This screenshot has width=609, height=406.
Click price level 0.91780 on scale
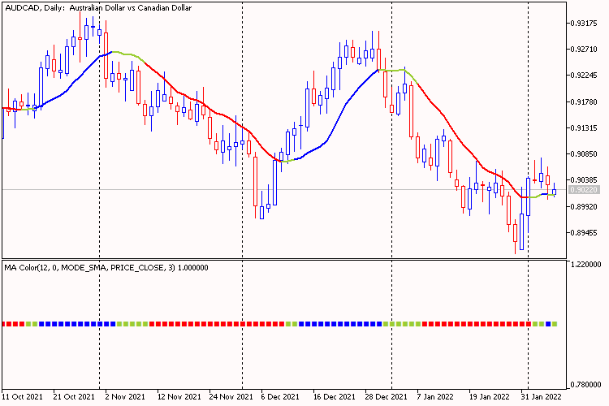(584, 101)
